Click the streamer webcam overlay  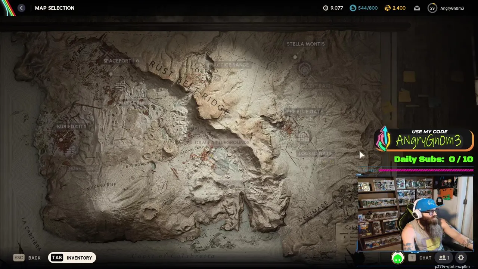pos(415,214)
